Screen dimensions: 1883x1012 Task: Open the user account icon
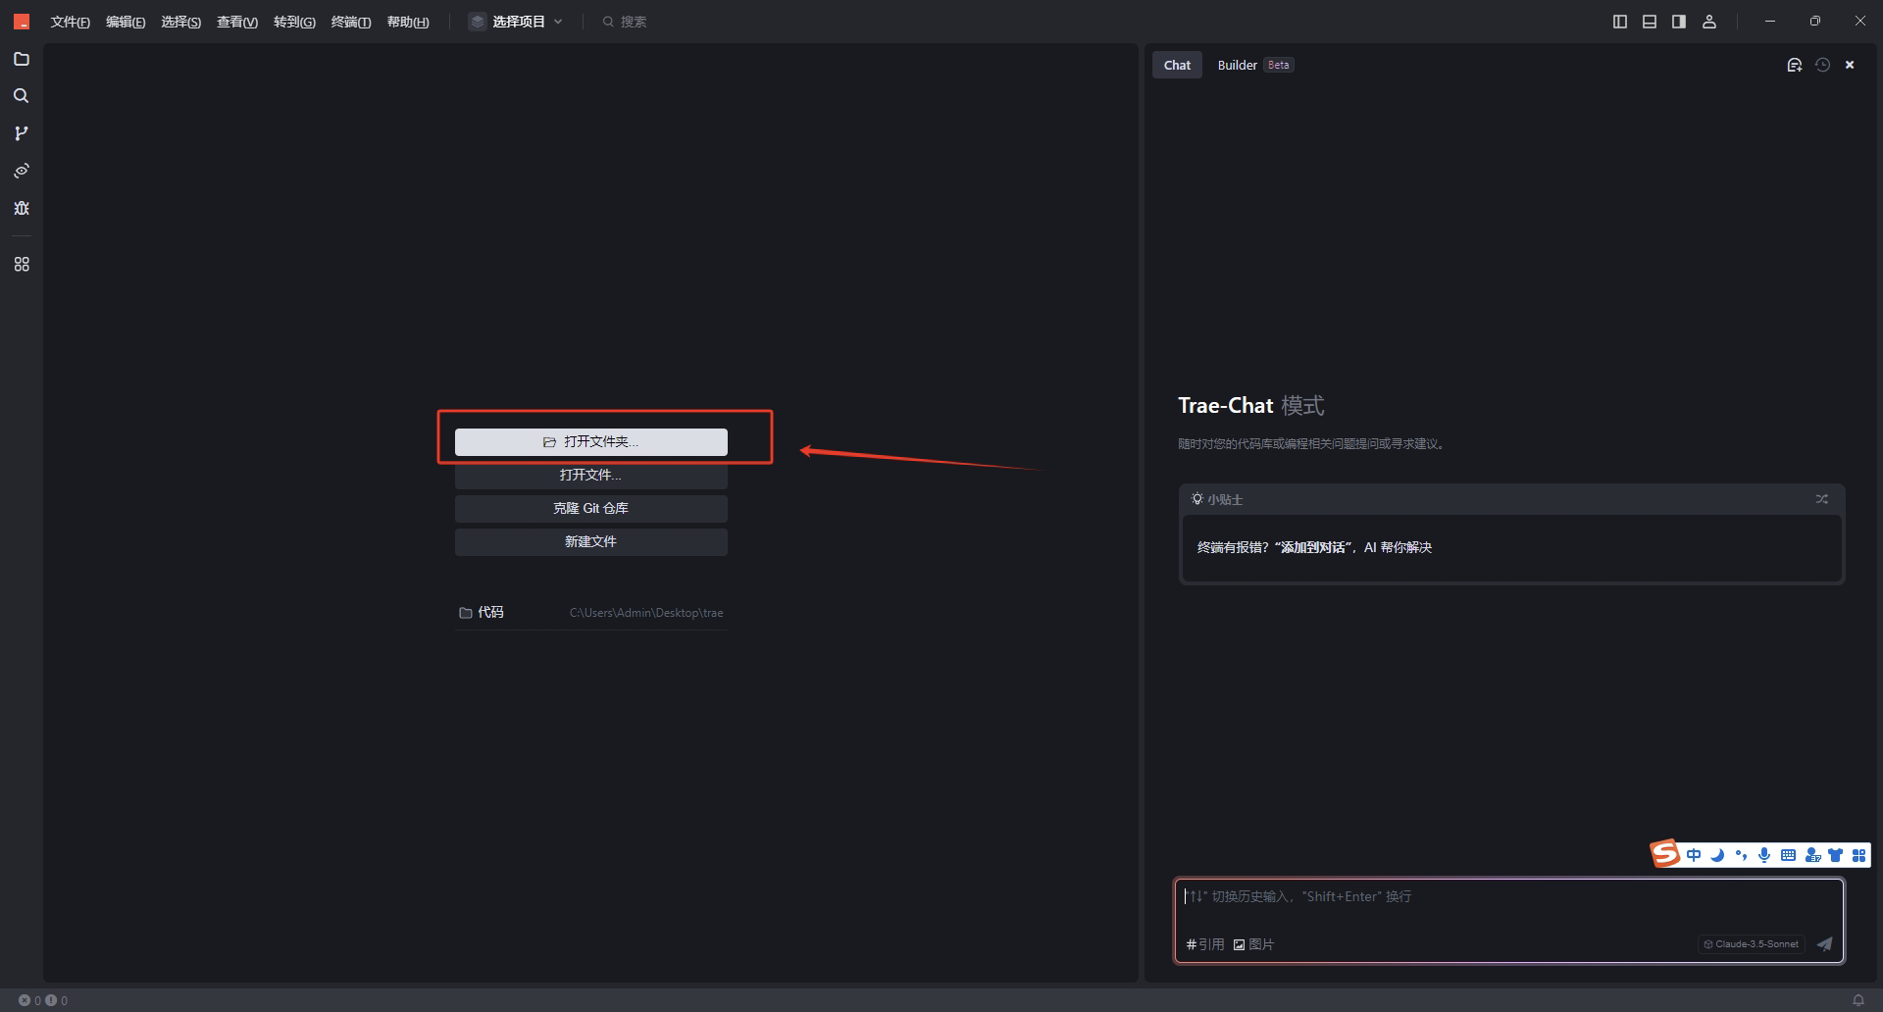pos(1709,22)
